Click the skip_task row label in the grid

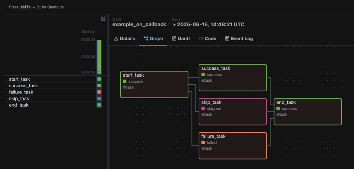[x=19, y=99]
